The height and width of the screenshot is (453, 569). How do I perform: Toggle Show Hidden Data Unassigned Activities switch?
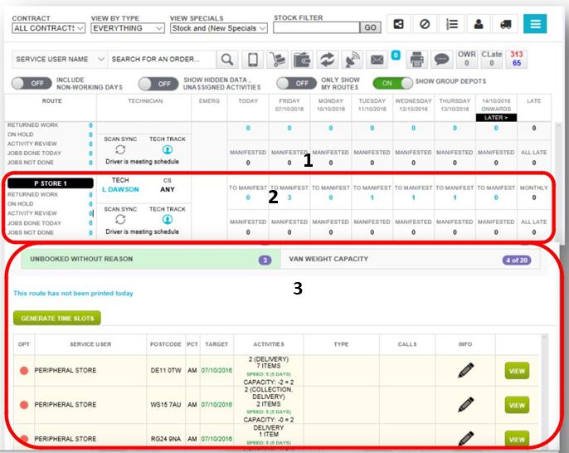[x=158, y=84]
